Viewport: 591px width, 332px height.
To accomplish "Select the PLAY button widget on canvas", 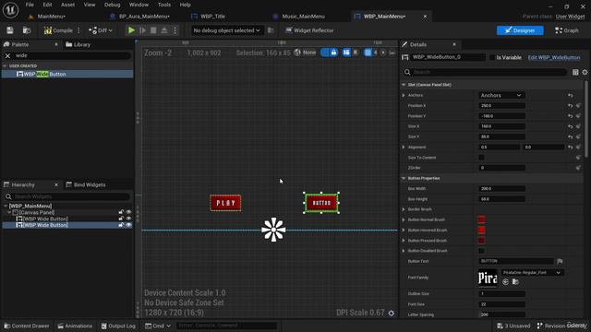I will point(225,203).
